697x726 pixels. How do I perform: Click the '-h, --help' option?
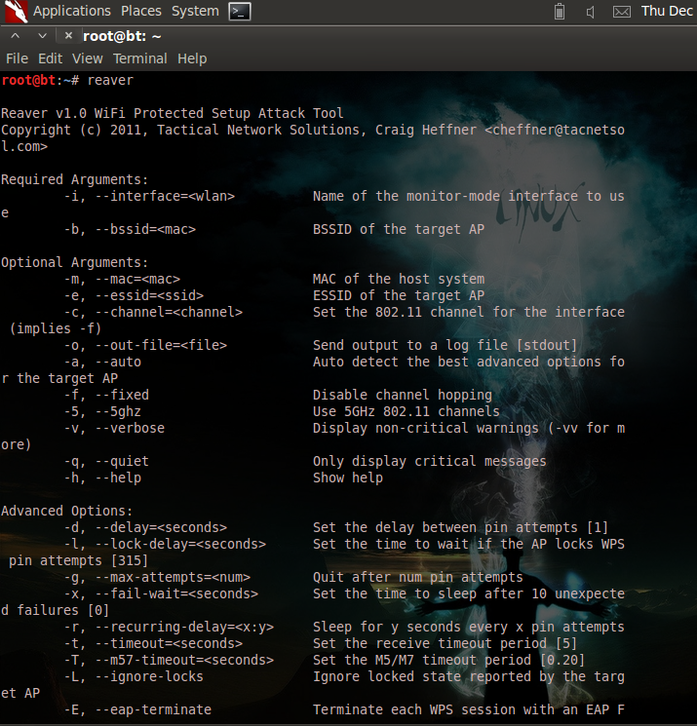click(x=102, y=478)
